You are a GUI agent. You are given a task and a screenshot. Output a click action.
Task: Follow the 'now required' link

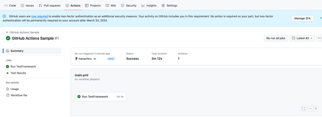pyautogui.click(x=39, y=16)
